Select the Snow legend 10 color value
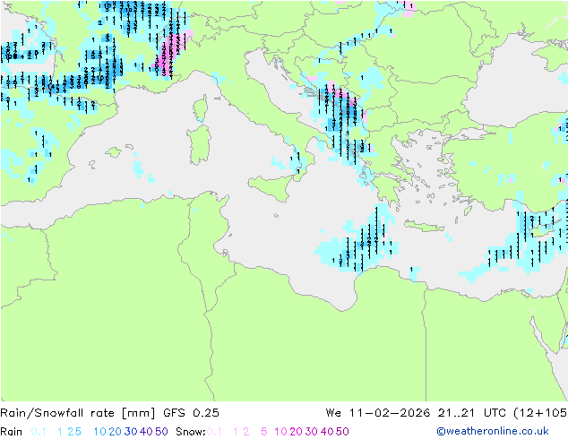The height and width of the screenshot is (439, 568). click(280, 432)
